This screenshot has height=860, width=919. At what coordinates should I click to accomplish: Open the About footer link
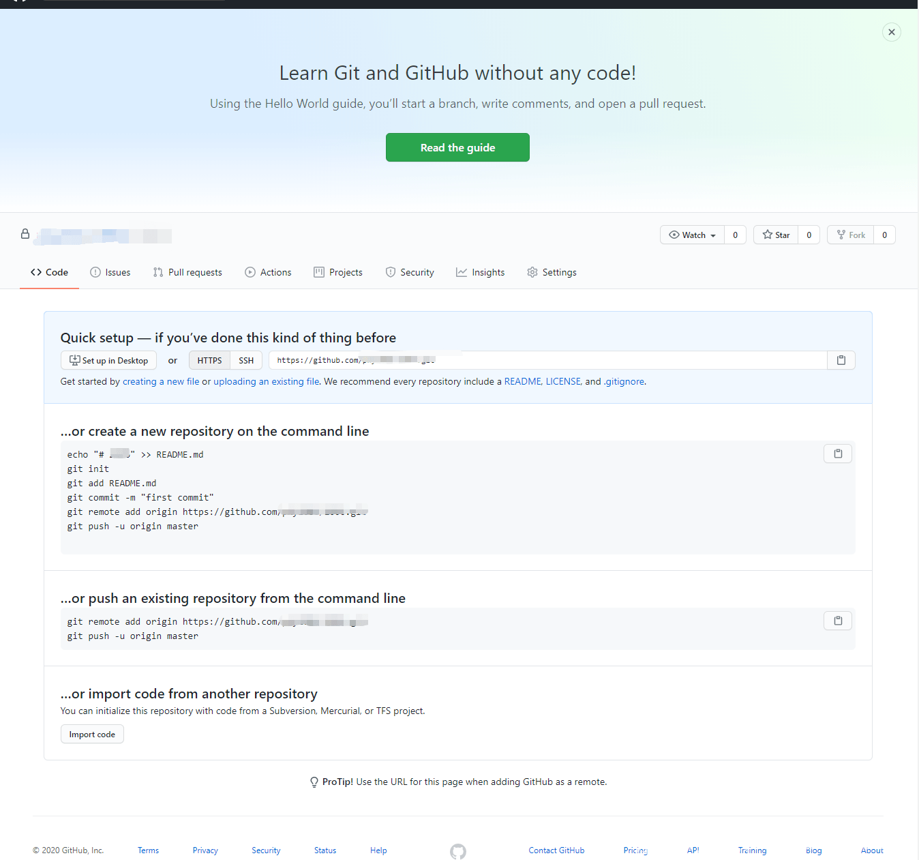[x=872, y=850]
